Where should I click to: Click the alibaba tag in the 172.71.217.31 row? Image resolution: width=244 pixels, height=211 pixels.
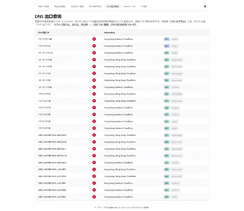pos(174,46)
